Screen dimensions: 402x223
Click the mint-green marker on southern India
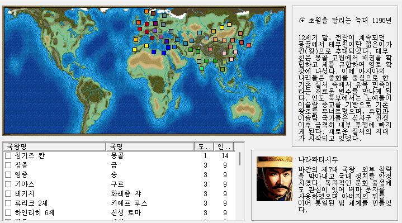click(x=202, y=69)
